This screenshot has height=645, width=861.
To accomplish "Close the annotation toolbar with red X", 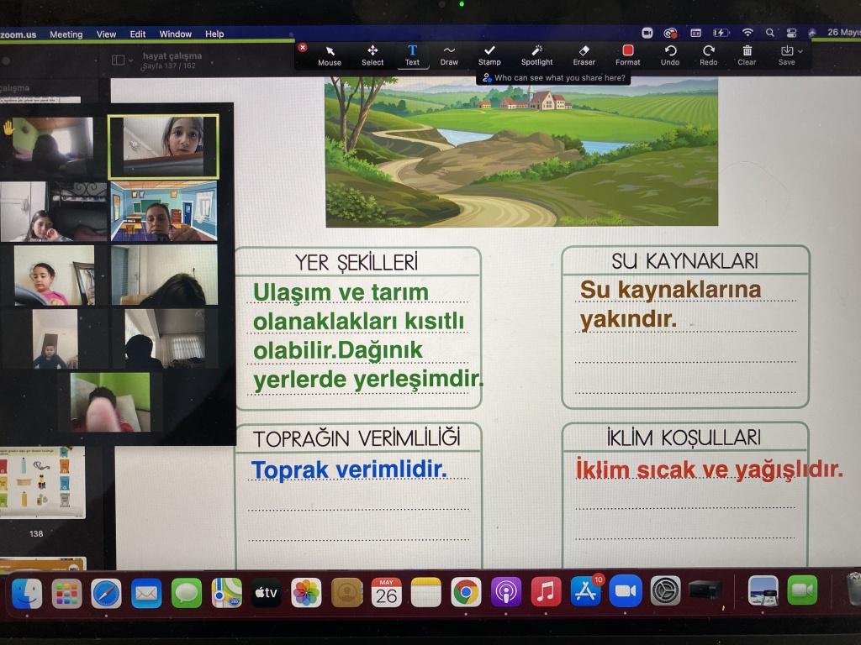I will click(x=303, y=48).
